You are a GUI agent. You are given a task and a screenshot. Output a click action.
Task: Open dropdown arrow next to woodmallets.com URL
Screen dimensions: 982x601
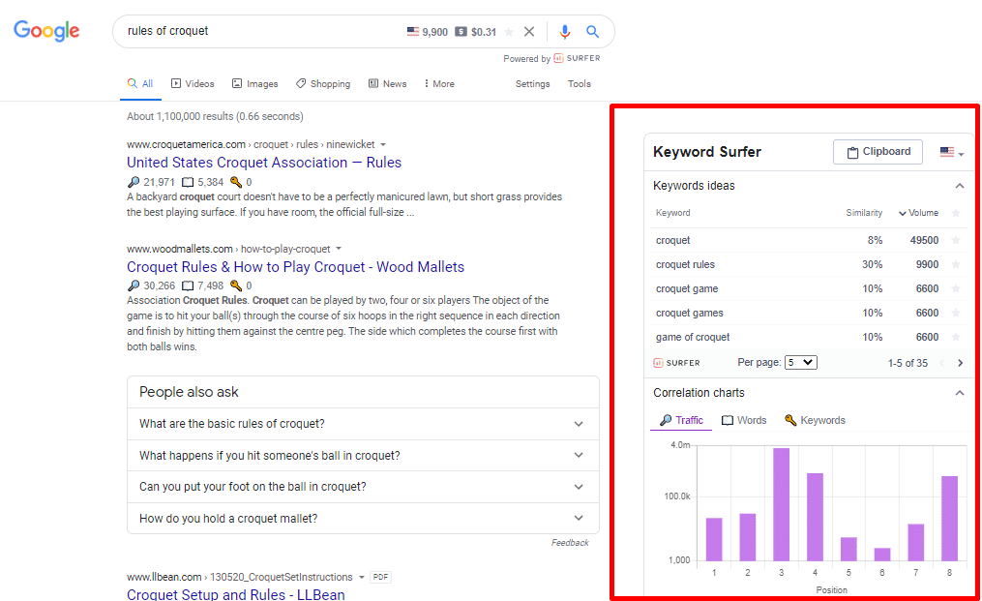pos(339,249)
